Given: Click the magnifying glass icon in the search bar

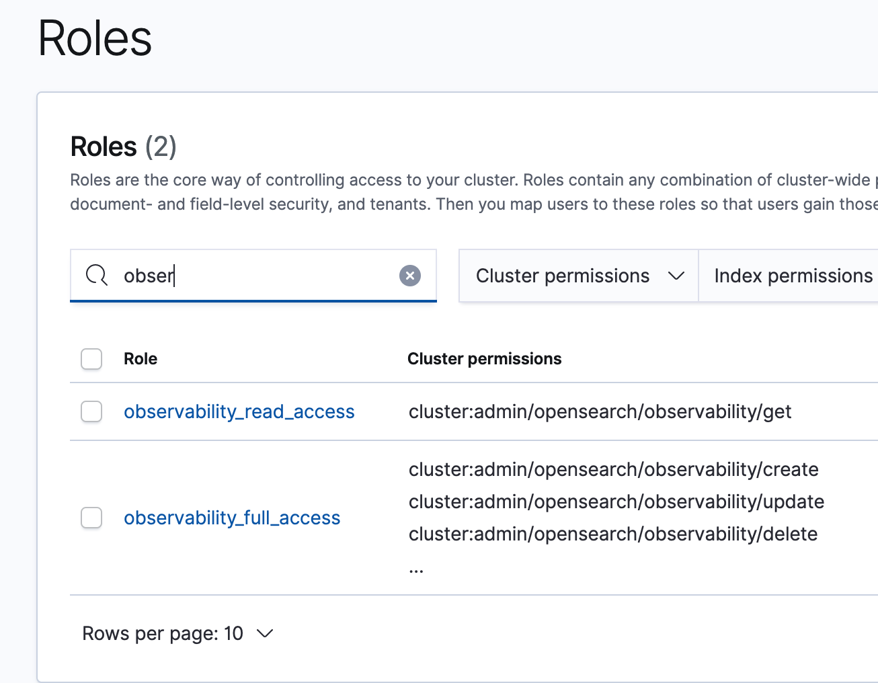Looking at the screenshot, I should coord(97,275).
